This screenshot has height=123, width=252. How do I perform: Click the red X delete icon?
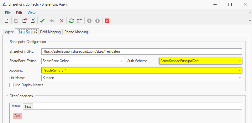pyautogui.click(x=62, y=21)
